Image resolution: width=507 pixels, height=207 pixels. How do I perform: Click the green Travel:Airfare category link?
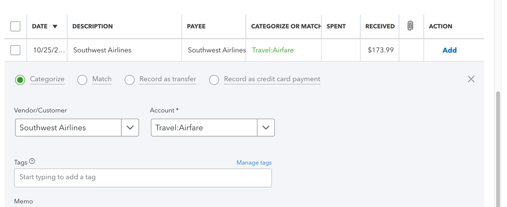pyautogui.click(x=273, y=50)
